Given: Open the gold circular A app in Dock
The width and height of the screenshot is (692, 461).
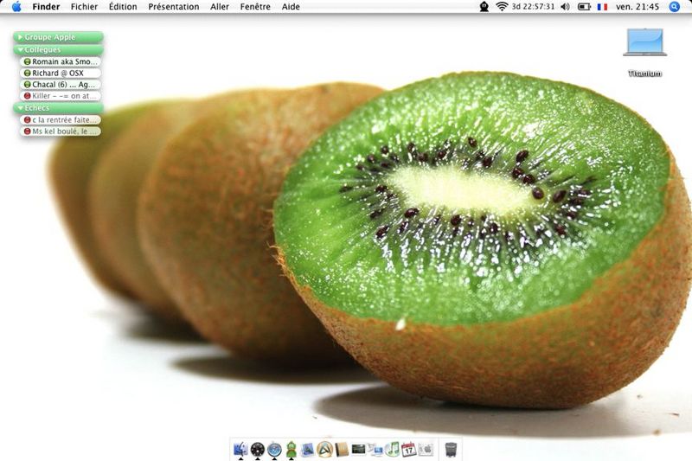Looking at the screenshot, I should (324, 450).
